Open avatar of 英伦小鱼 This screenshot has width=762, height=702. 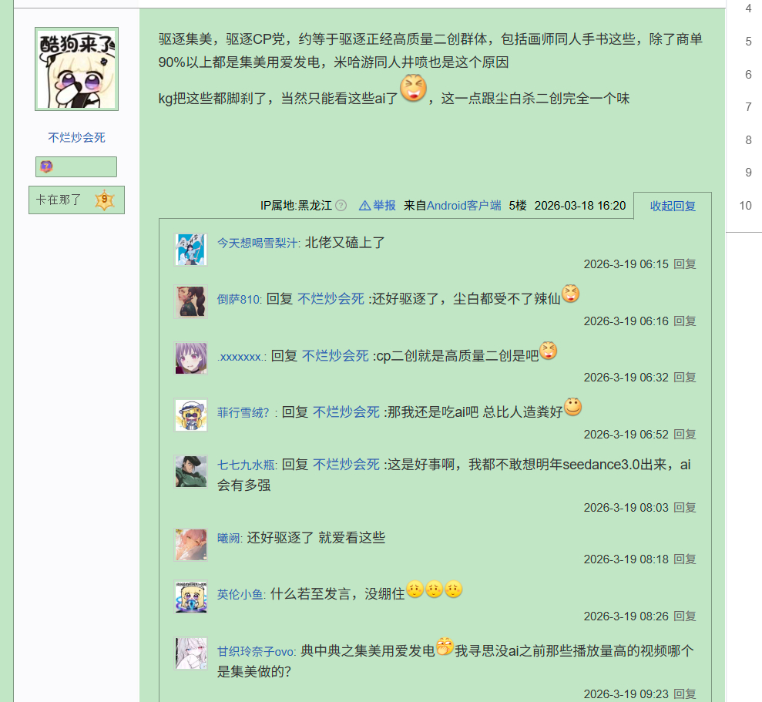click(191, 596)
